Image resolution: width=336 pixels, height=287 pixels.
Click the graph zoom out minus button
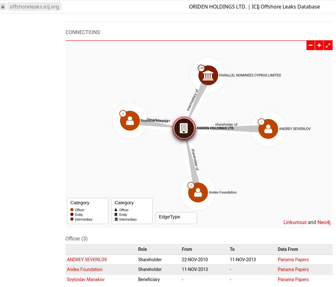[x=311, y=45]
